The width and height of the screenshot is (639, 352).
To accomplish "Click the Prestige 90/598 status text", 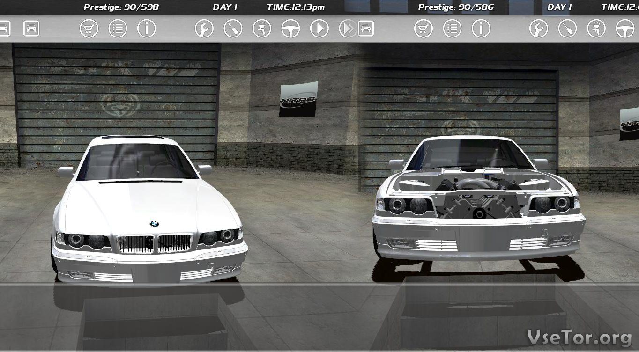I will click(121, 7).
